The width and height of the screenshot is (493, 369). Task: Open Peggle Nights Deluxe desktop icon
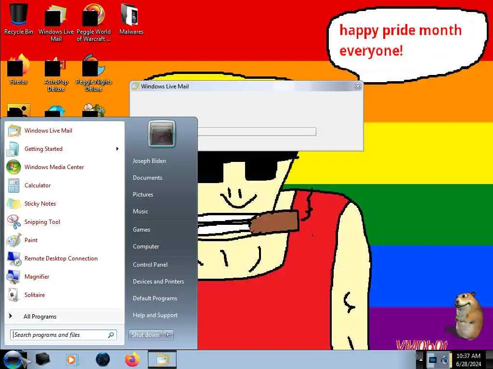pyautogui.click(x=93, y=73)
